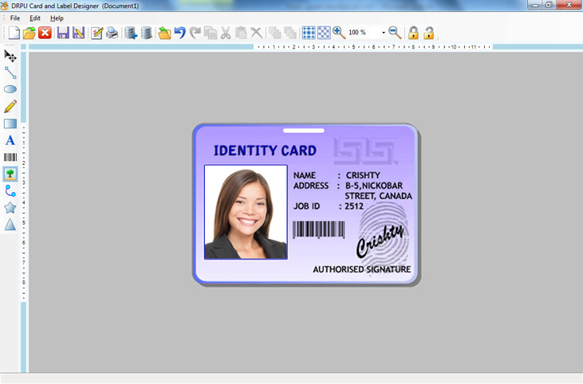Click the Save disk button

coord(63,33)
